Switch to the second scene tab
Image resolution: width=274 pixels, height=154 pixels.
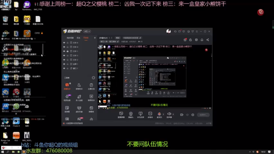pos(78,38)
